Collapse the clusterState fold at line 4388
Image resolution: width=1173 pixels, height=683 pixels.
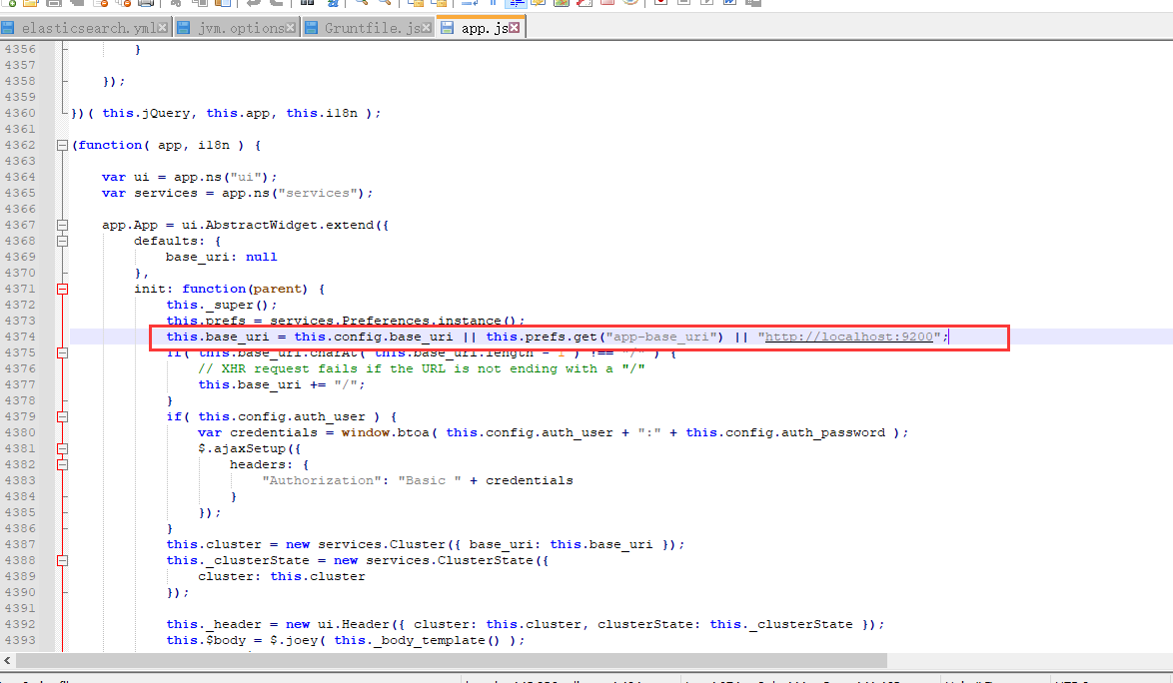(63, 561)
